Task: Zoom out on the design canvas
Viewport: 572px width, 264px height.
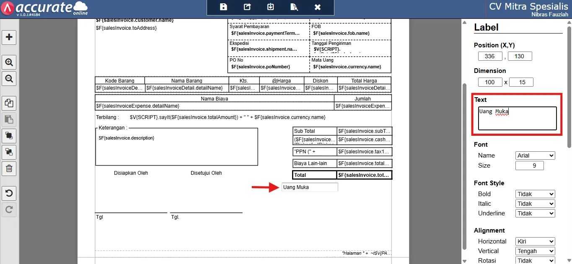Action: (9, 78)
